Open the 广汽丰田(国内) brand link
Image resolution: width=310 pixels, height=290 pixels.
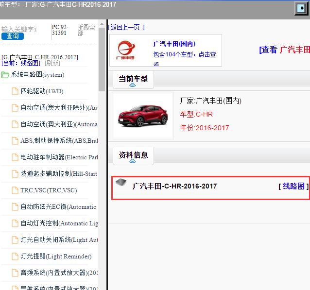[174, 44]
